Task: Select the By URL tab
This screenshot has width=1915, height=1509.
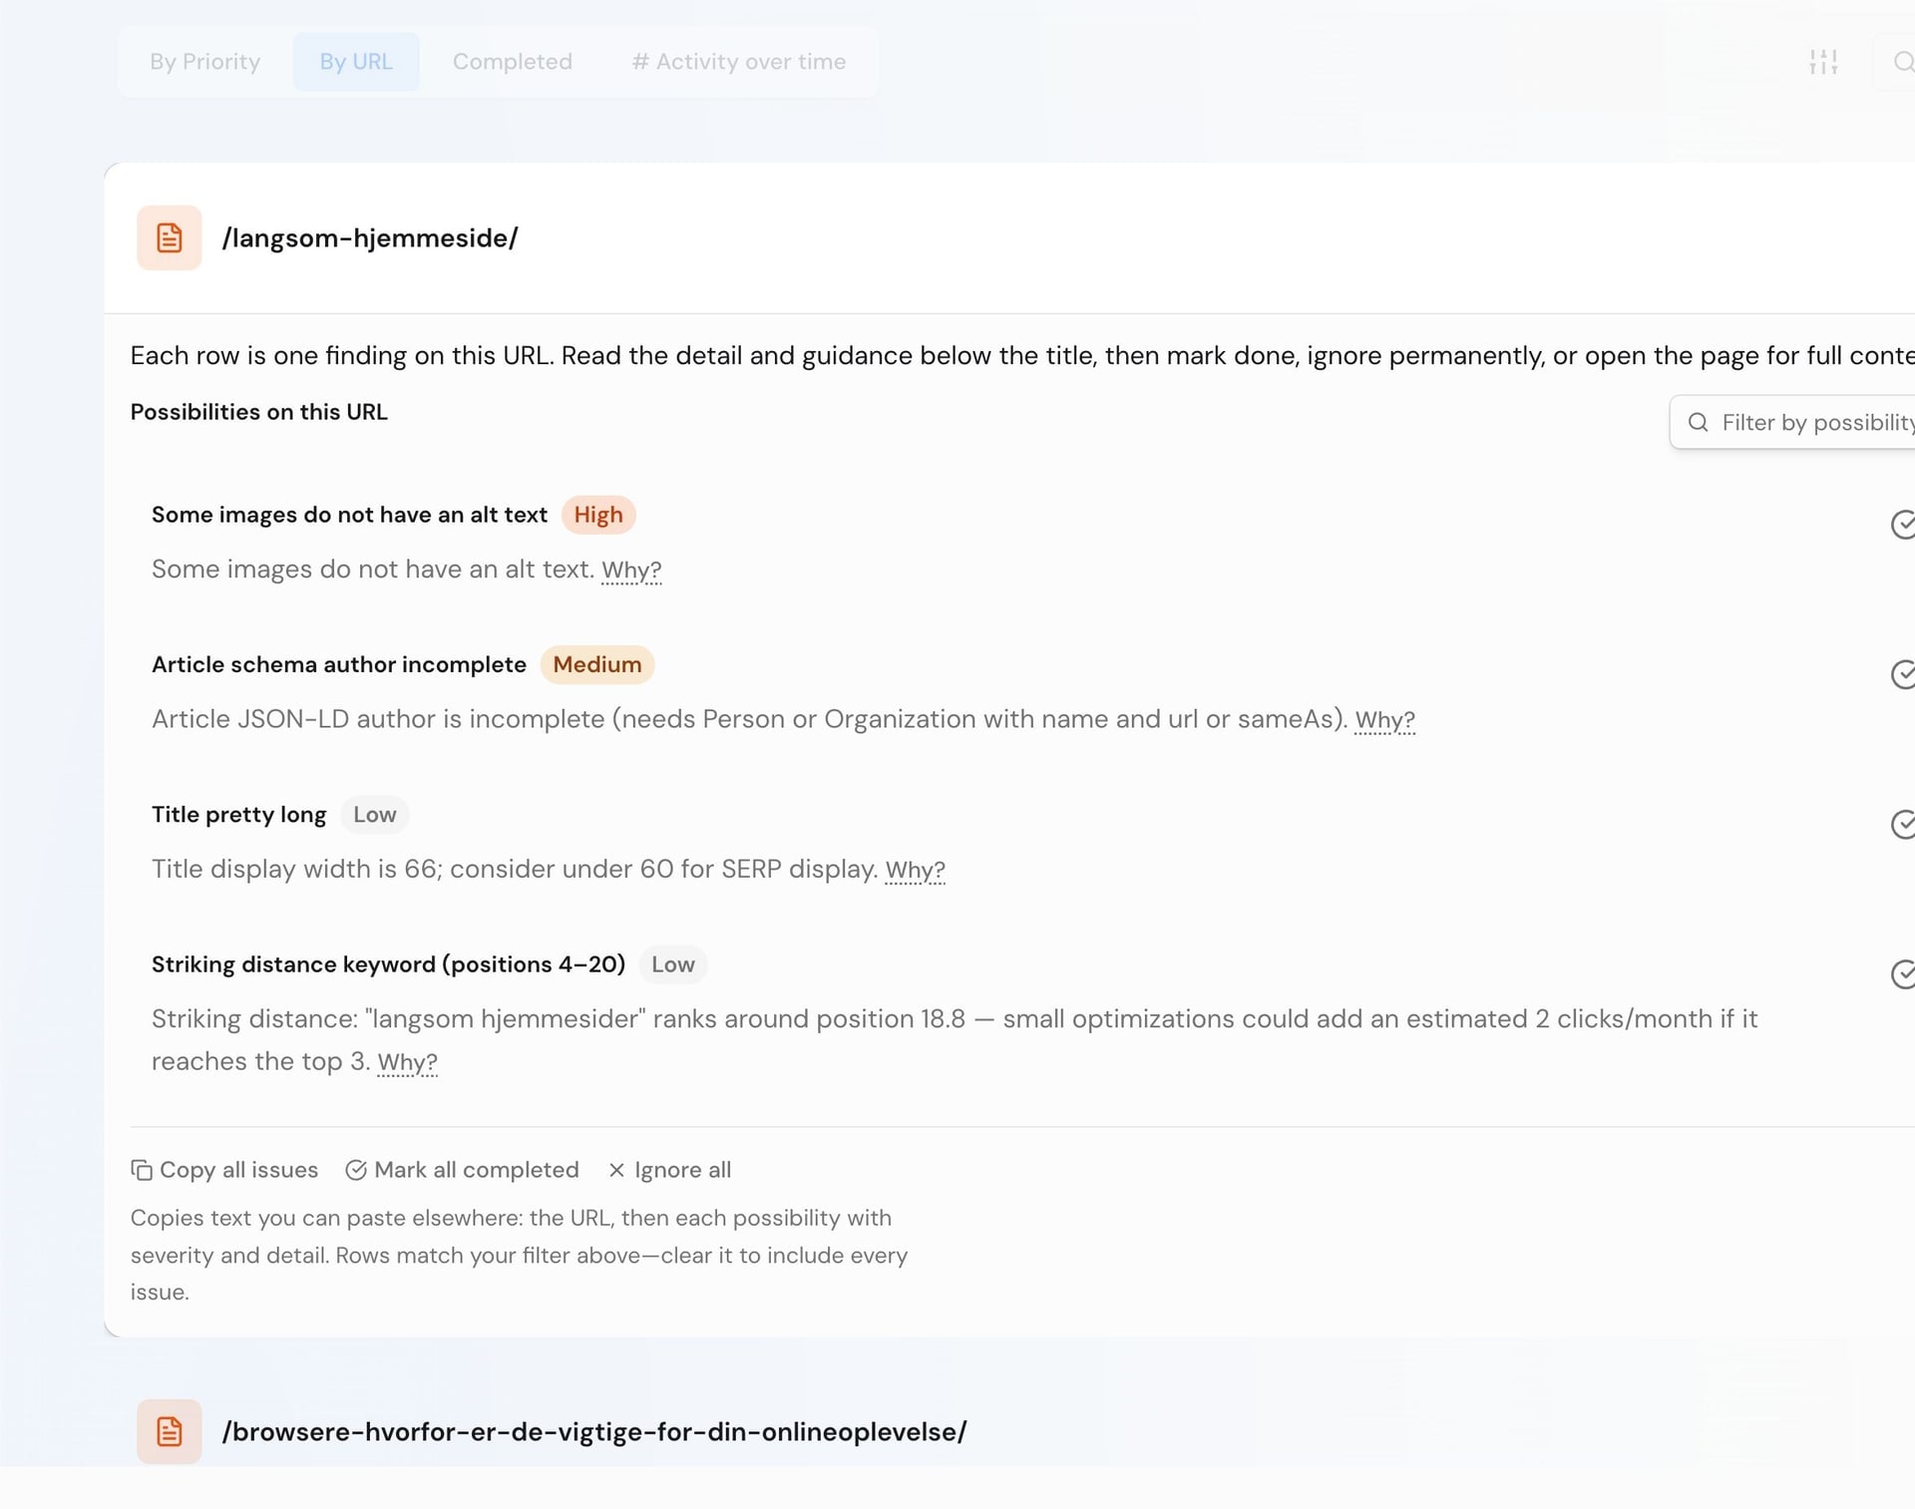Action: tap(356, 62)
